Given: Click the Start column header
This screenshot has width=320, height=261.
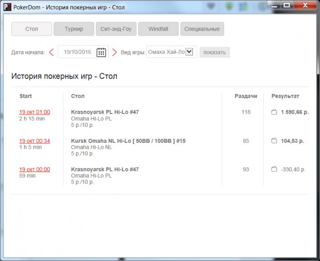Looking at the screenshot, I should [x=26, y=96].
